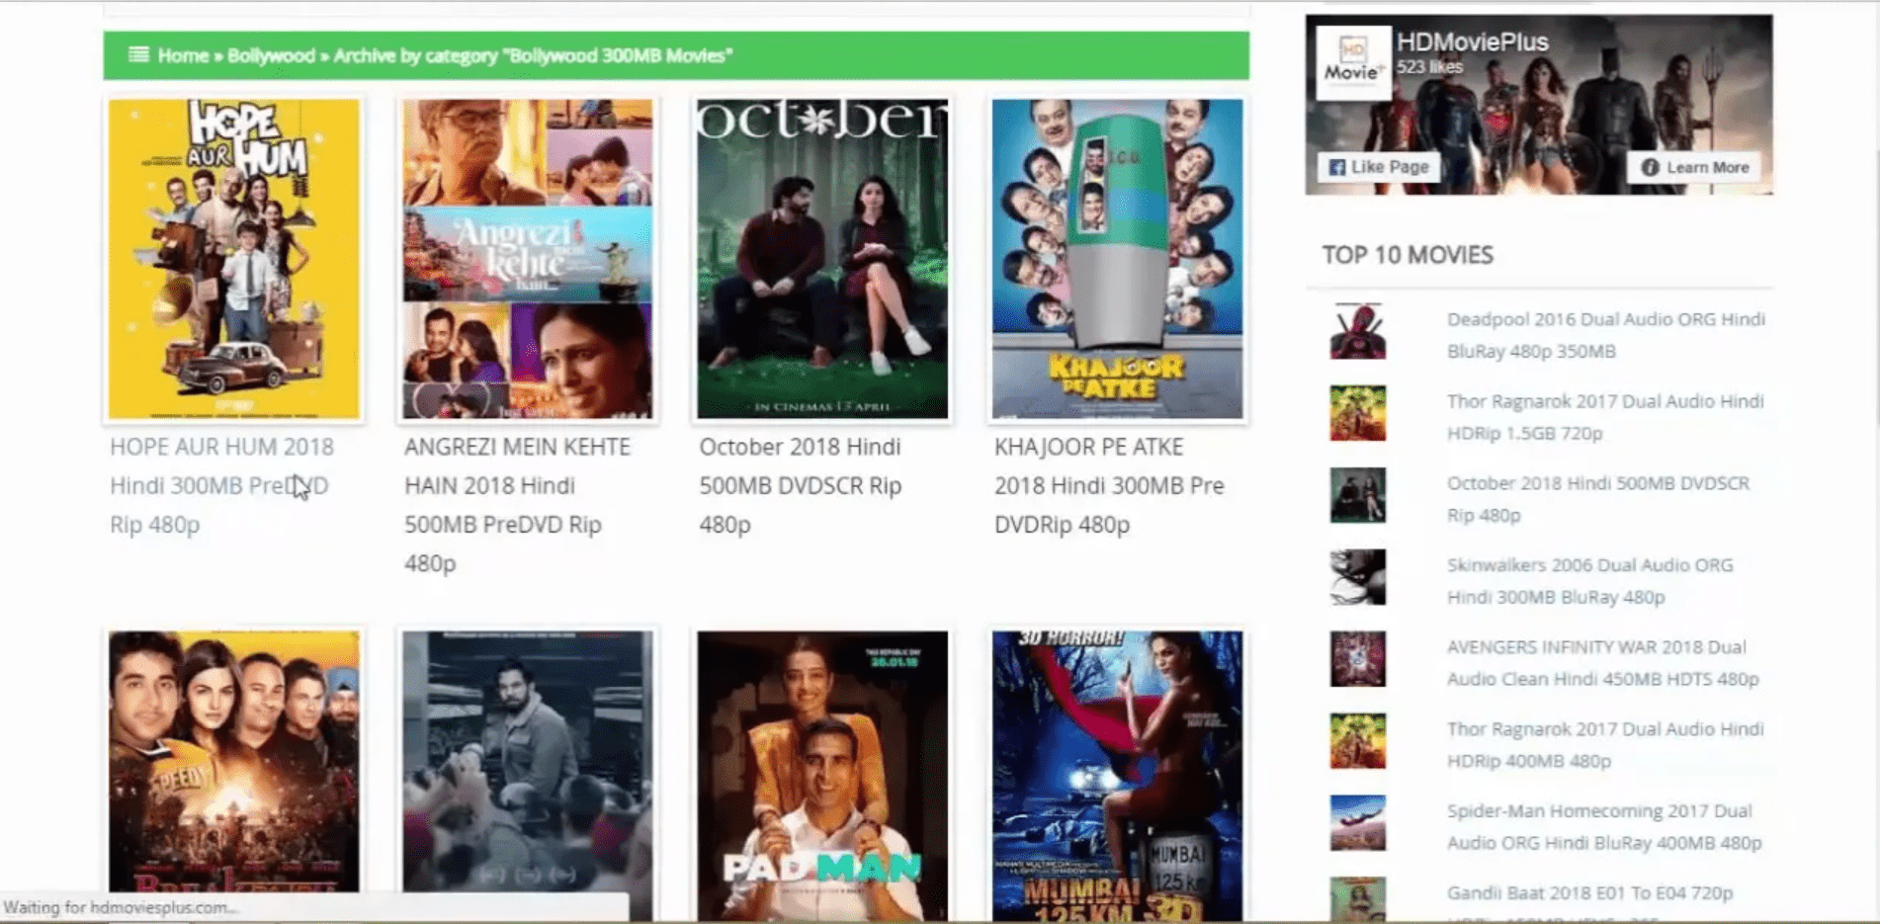1880x924 pixels.
Task: Click the breadcrumb list menu icon
Action: click(x=138, y=54)
